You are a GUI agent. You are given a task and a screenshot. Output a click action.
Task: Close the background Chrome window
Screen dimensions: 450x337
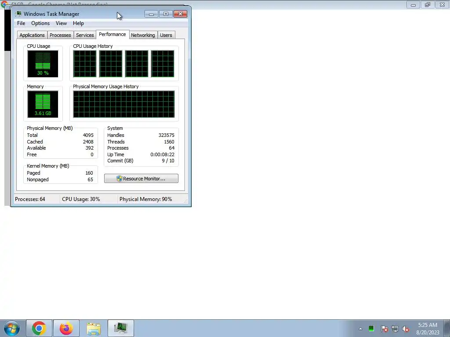click(442, 4)
